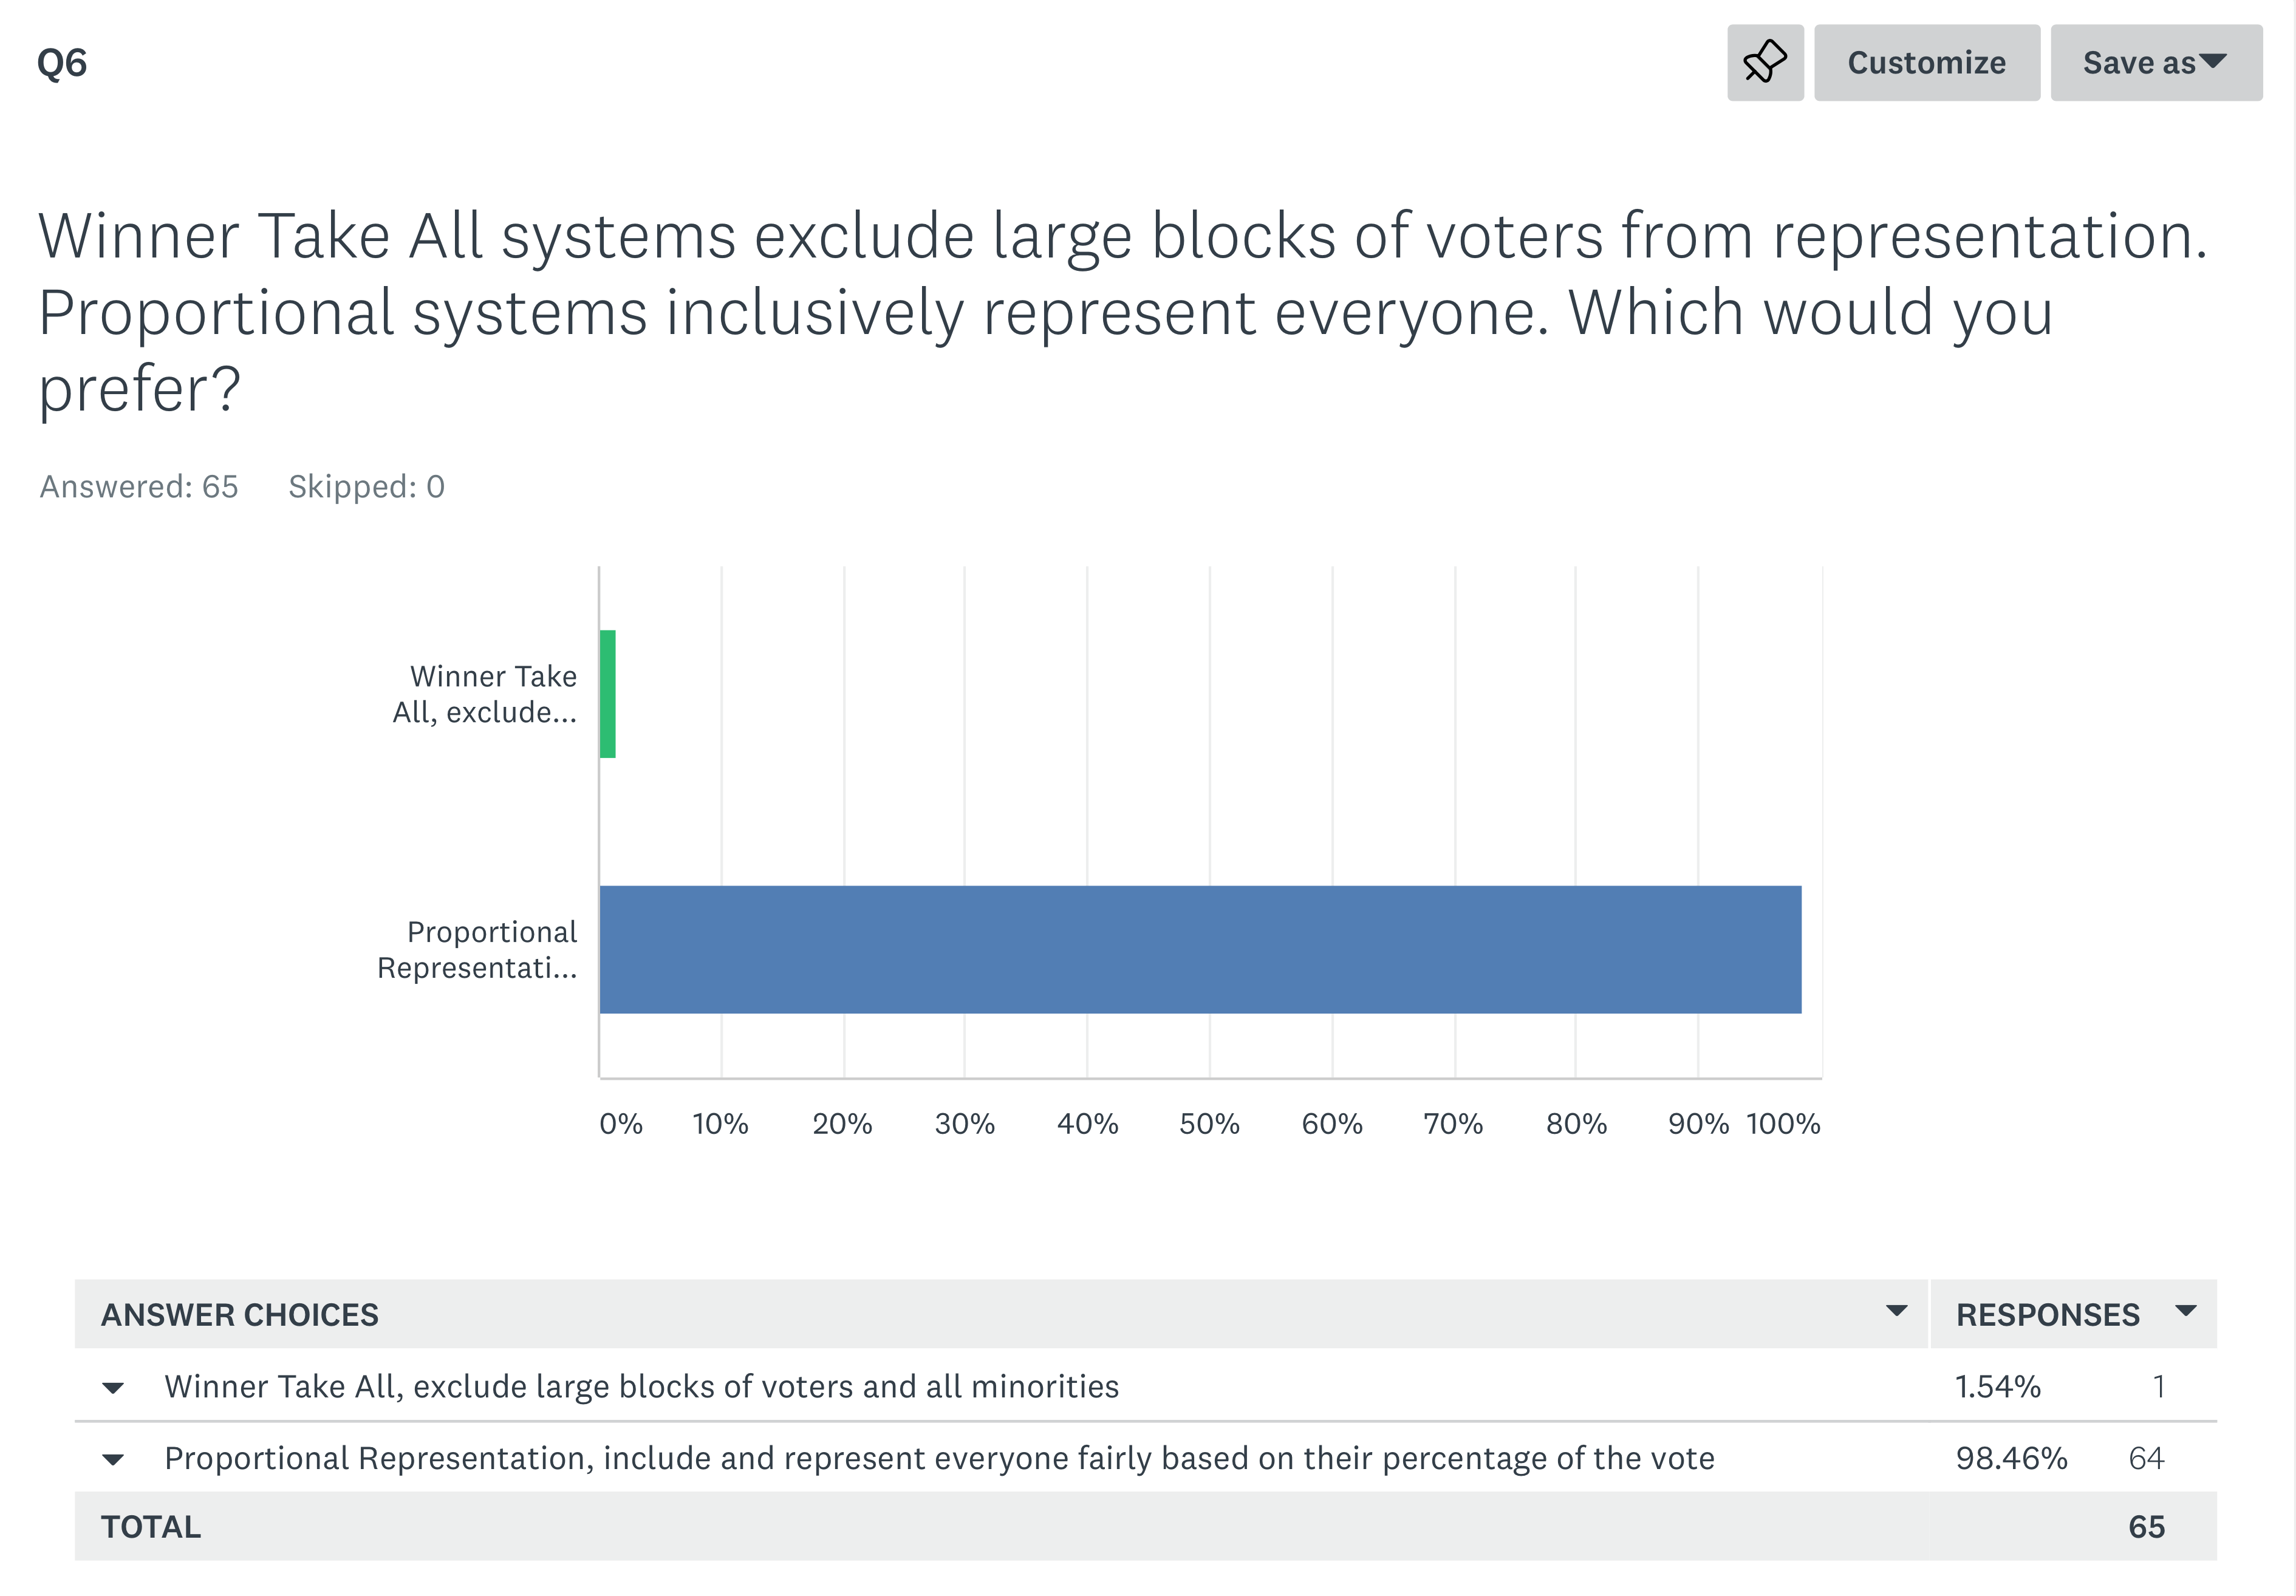The image size is (2296, 1596).
Task: Open the Save as dropdown
Action: (2156, 63)
